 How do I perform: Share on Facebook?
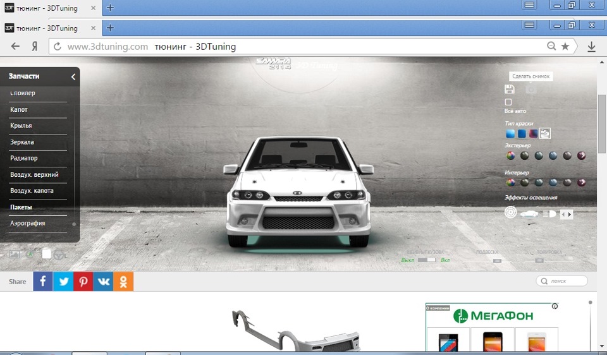(42, 281)
